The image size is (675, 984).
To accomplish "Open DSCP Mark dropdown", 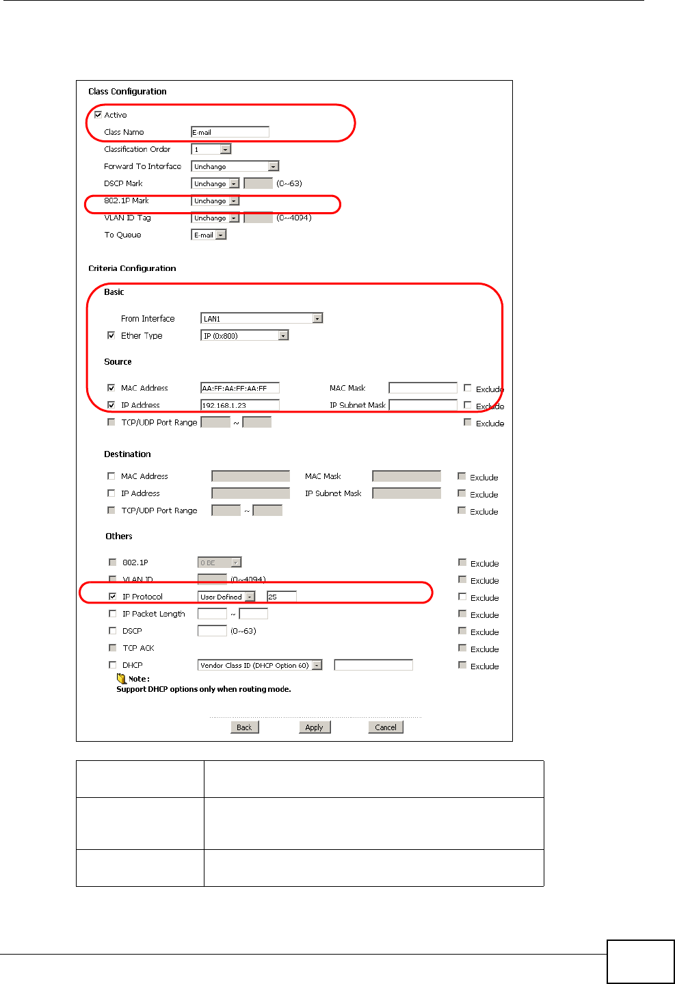I will 215,183.
